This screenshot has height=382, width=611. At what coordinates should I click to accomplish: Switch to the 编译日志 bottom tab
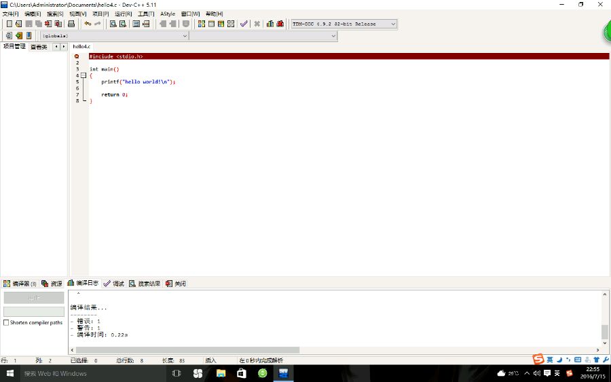[x=83, y=283]
